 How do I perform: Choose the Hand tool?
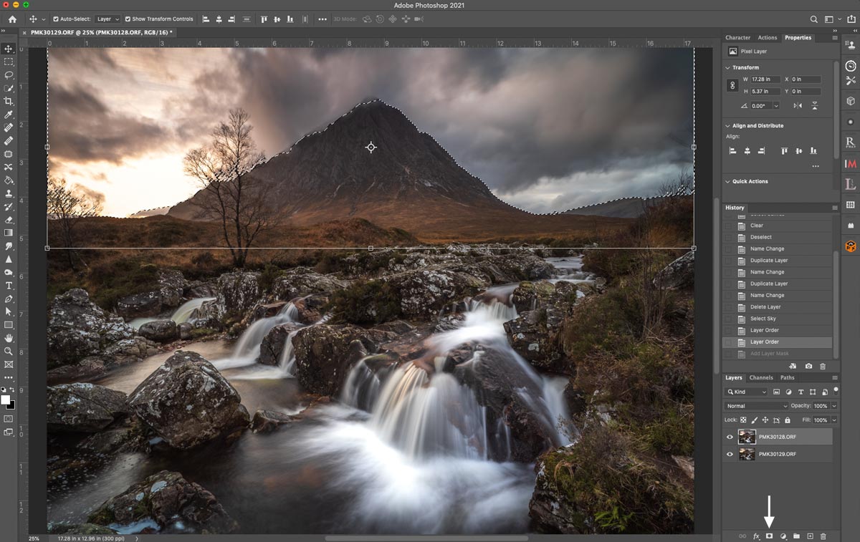[x=9, y=338]
